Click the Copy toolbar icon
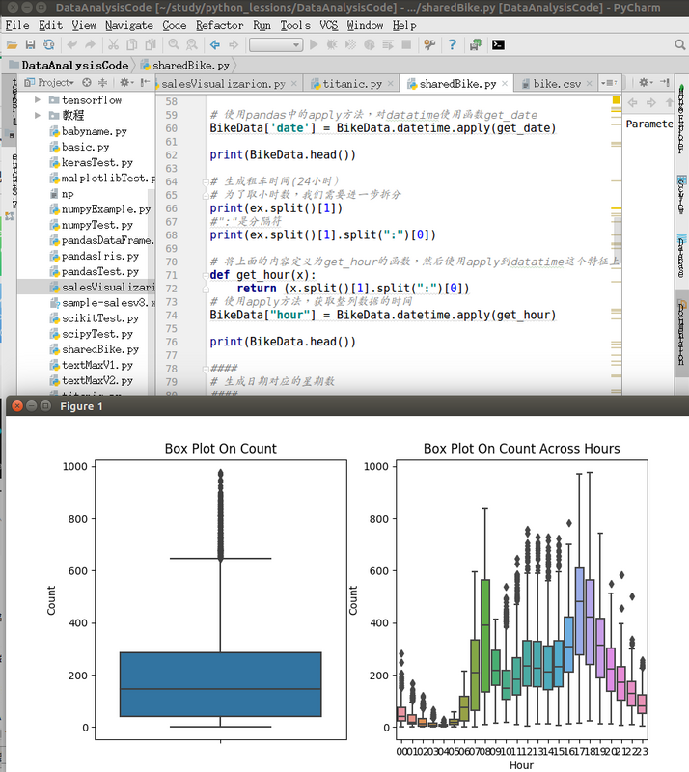 (x=132, y=44)
